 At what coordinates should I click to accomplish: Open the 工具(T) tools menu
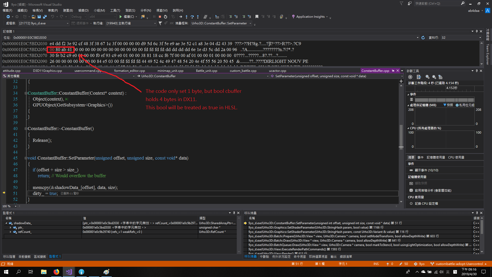click(115, 11)
